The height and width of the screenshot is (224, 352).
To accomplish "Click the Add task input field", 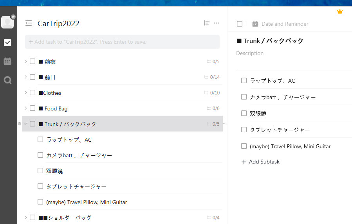I will pyautogui.click(x=122, y=42).
